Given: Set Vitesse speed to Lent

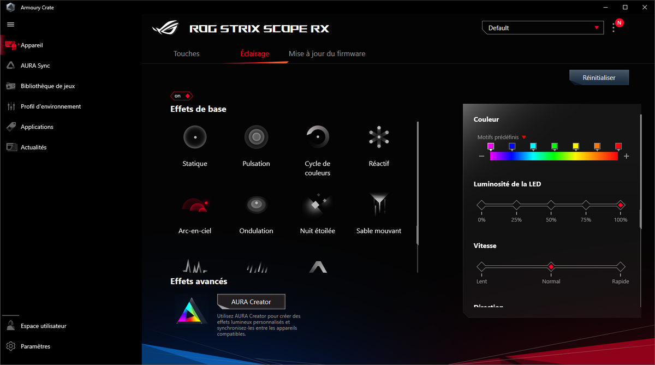Looking at the screenshot, I should coord(481,267).
